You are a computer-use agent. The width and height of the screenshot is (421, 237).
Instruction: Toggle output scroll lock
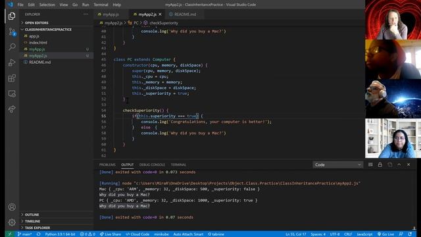pos(380,165)
